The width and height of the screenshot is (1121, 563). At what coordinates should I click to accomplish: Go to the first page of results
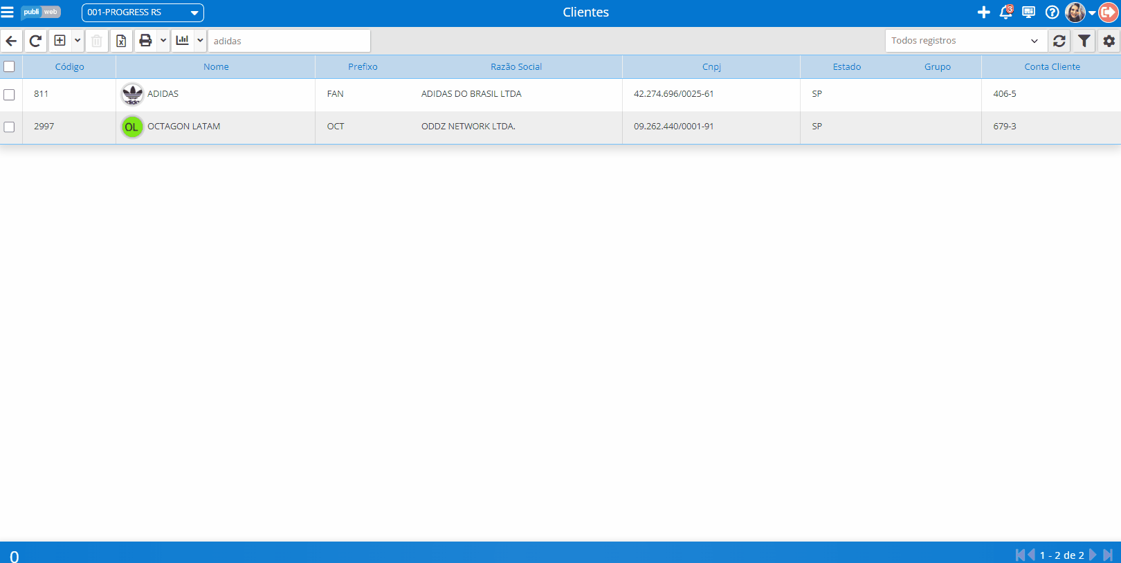(x=1020, y=555)
